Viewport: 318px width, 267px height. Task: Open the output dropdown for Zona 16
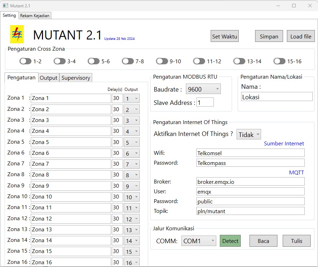(131, 262)
